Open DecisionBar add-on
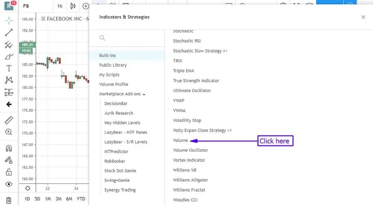This screenshot has height=205, width=373. pyautogui.click(x=116, y=104)
